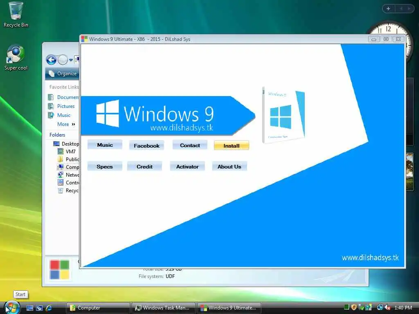Launch the Activator button
The width and height of the screenshot is (419, 314).
tap(187, 166)
